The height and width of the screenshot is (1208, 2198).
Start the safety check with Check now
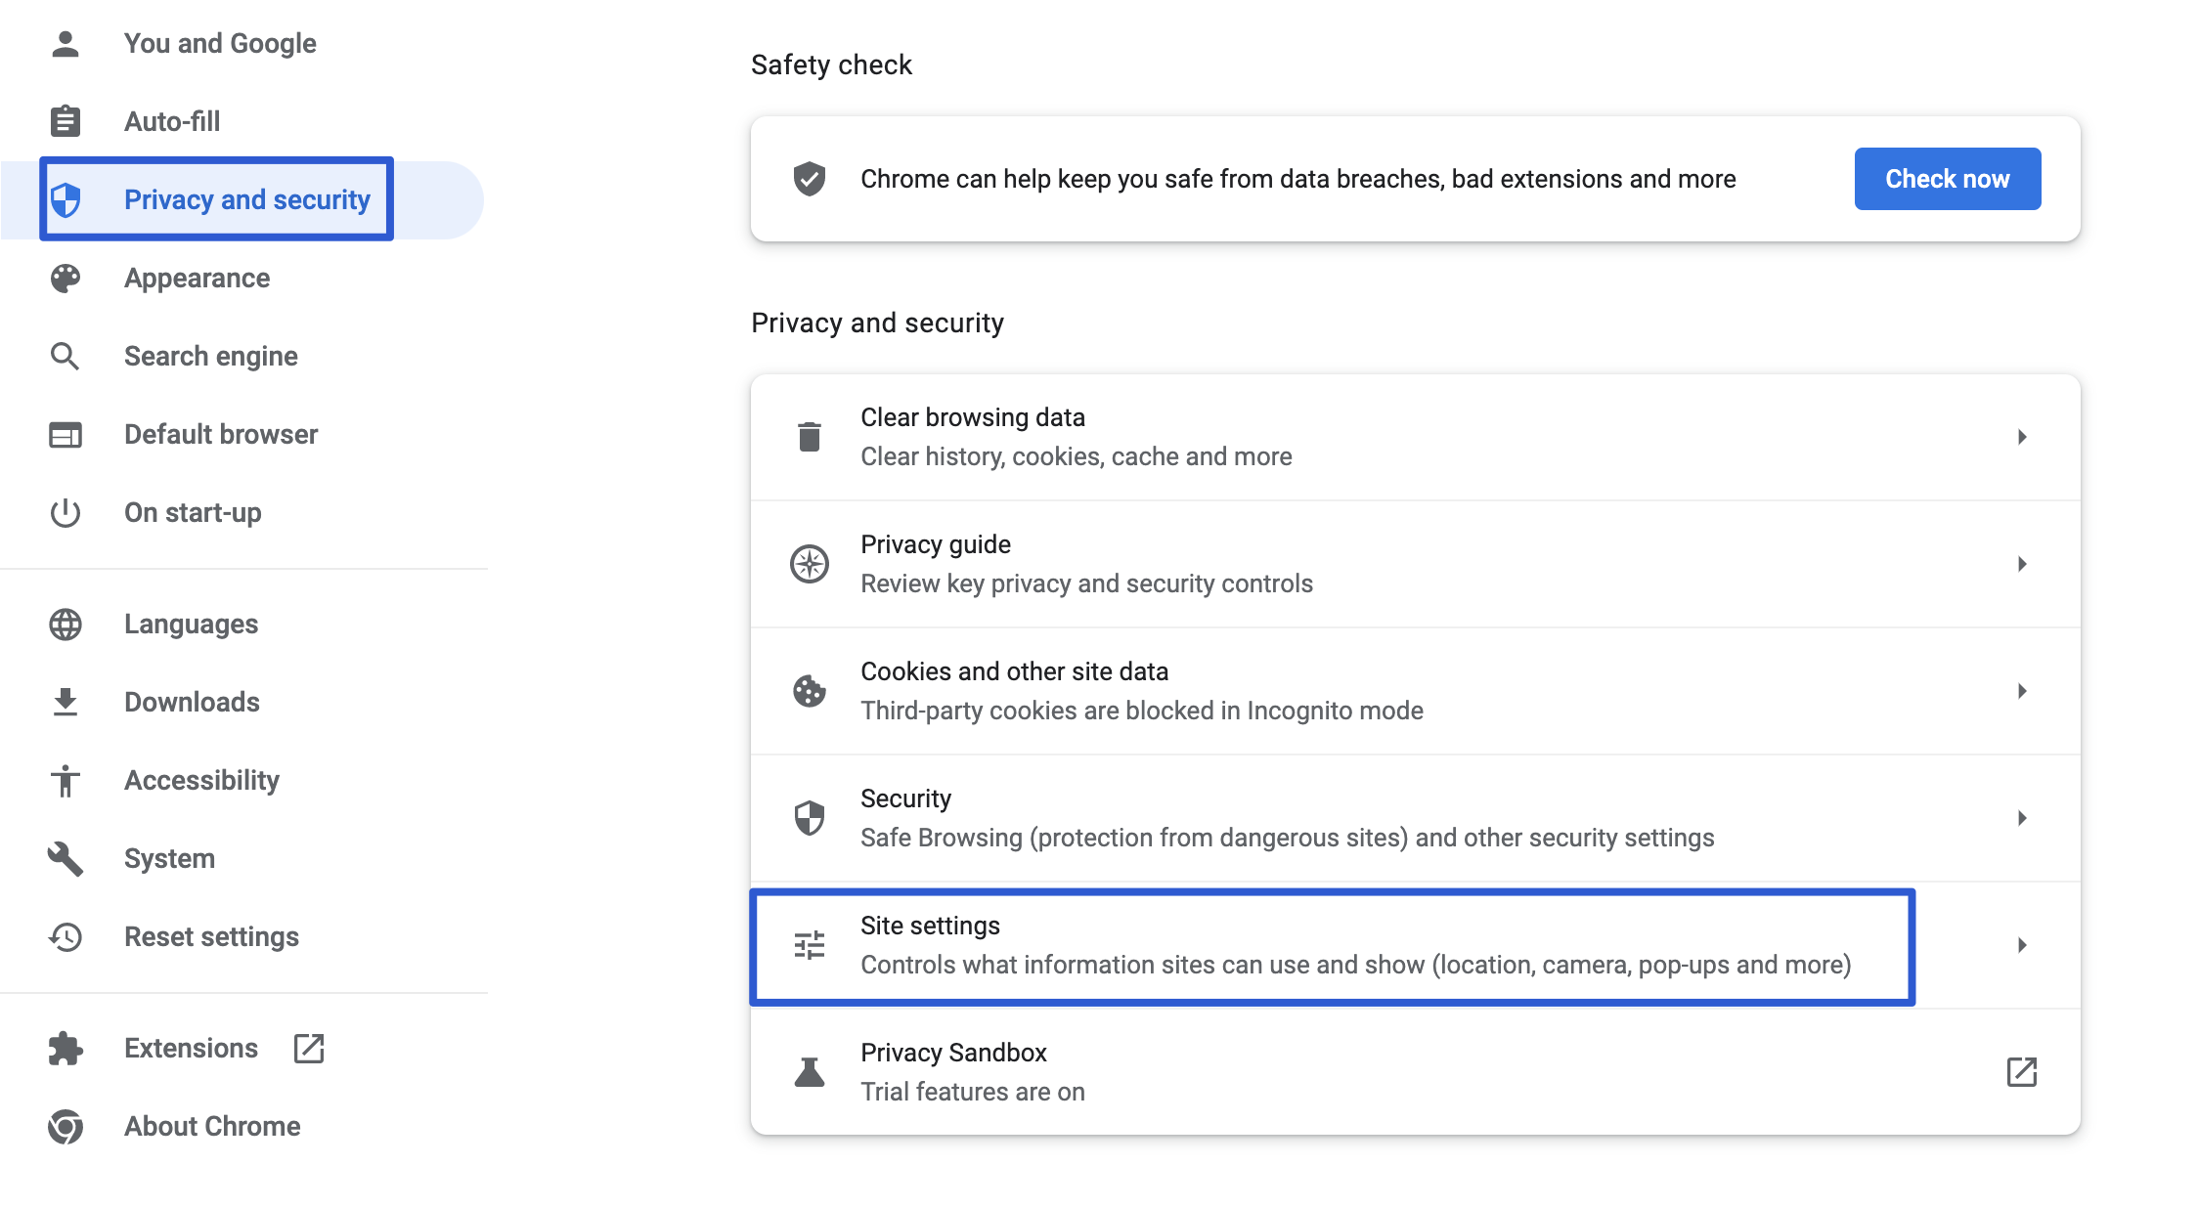pyautogui.click(x=1948, y=179)
